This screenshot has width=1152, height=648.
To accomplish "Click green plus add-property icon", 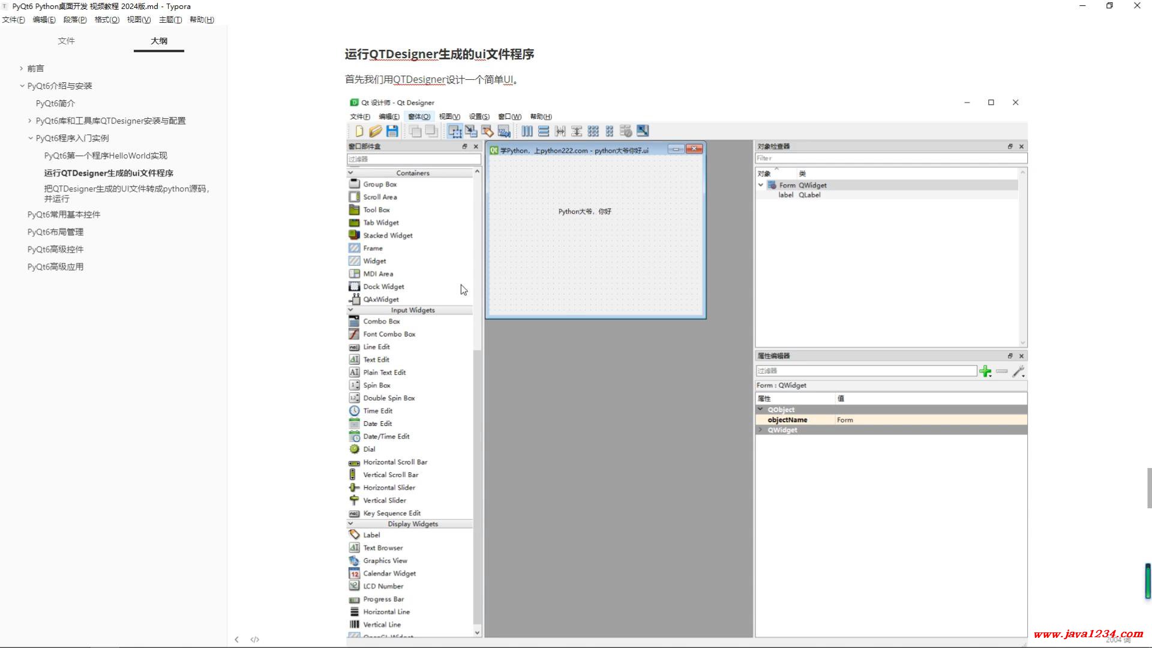I will [985, 371].
